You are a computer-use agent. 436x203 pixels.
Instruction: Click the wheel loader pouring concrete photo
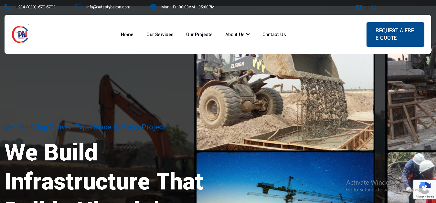[285, 102]
